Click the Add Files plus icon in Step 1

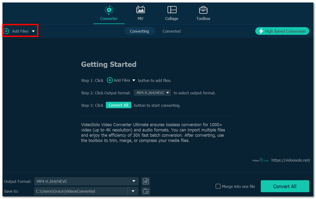[x=110, y=80]
